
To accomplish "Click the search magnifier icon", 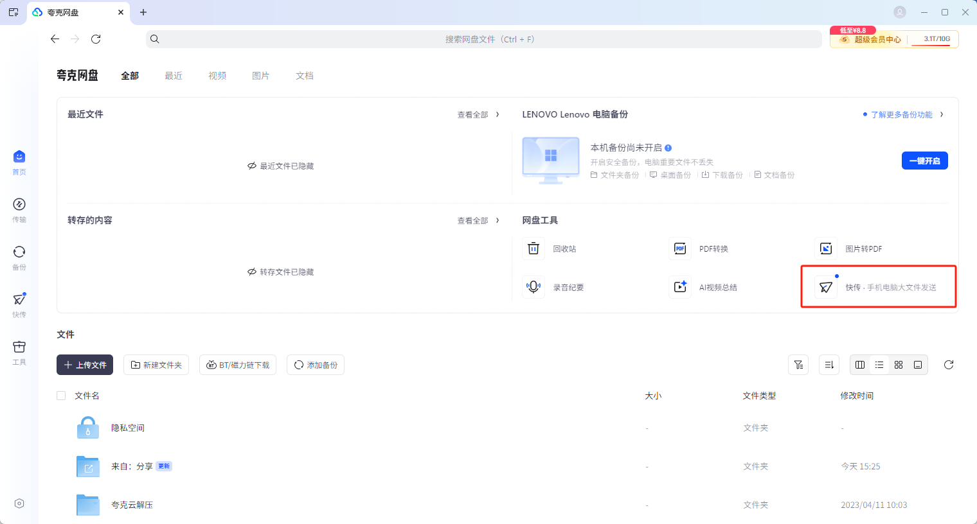I will (155, 39).
